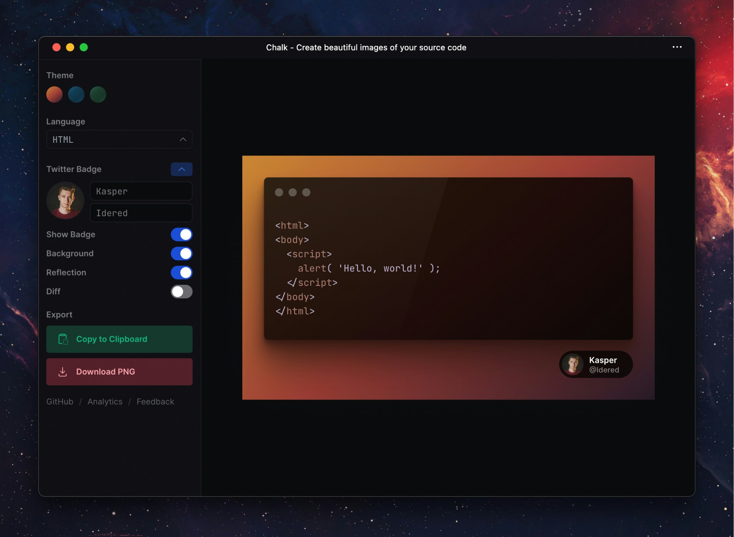Click the download arrow icon
Viewport: 734px width, 537px height.
(x=63, y=372)
